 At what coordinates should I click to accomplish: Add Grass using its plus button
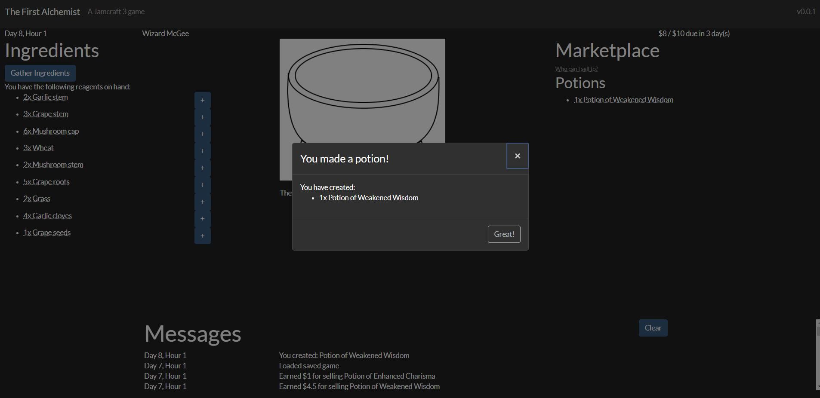click(x=202, y=202)
